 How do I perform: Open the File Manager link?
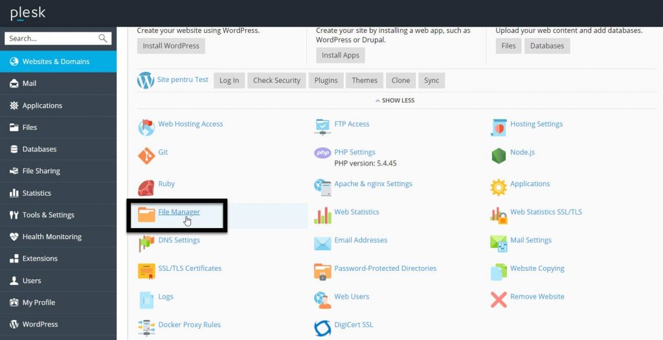(179, 212)
